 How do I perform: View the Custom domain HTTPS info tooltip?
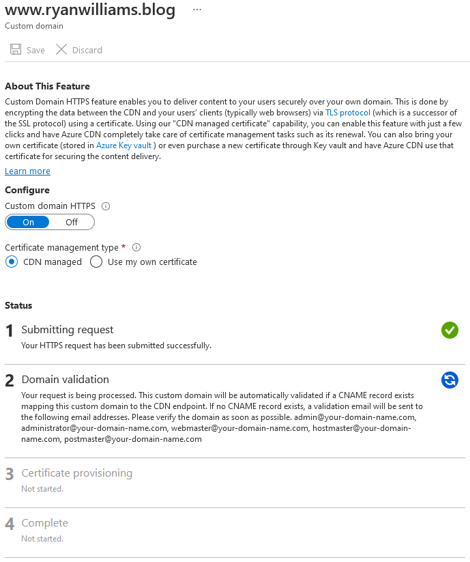(106, 206)
